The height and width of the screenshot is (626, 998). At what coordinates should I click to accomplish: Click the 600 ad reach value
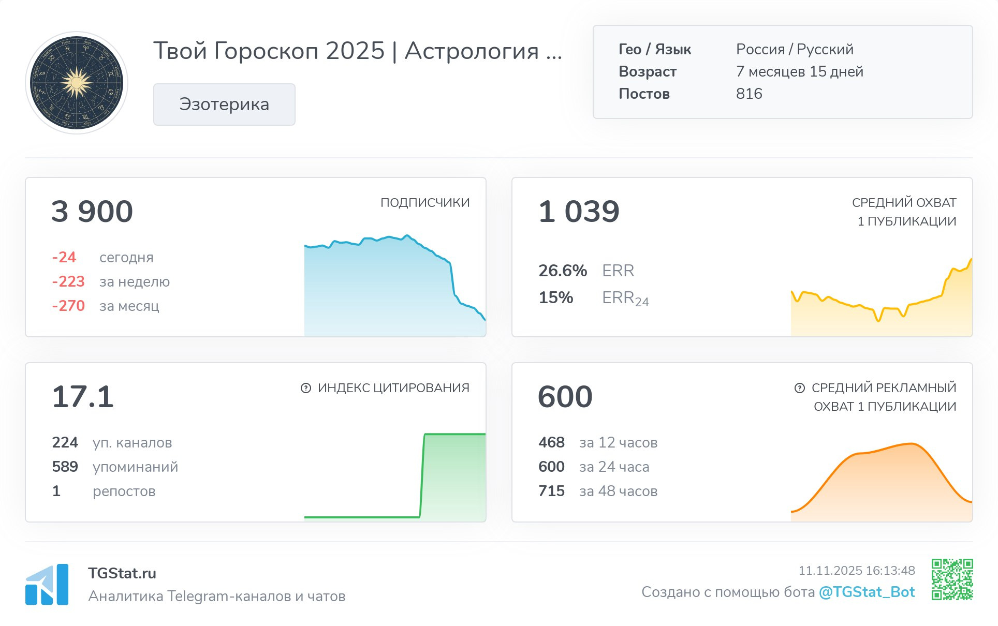click(565, 397)
